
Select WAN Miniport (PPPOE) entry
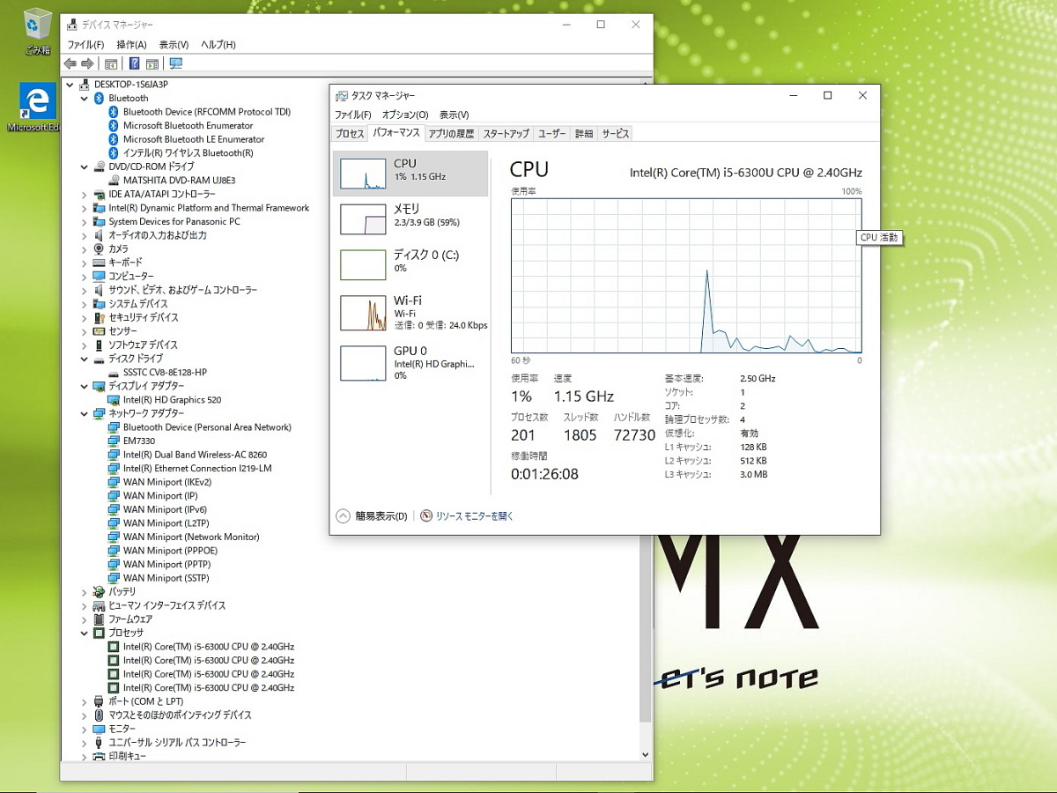point(170,551)
